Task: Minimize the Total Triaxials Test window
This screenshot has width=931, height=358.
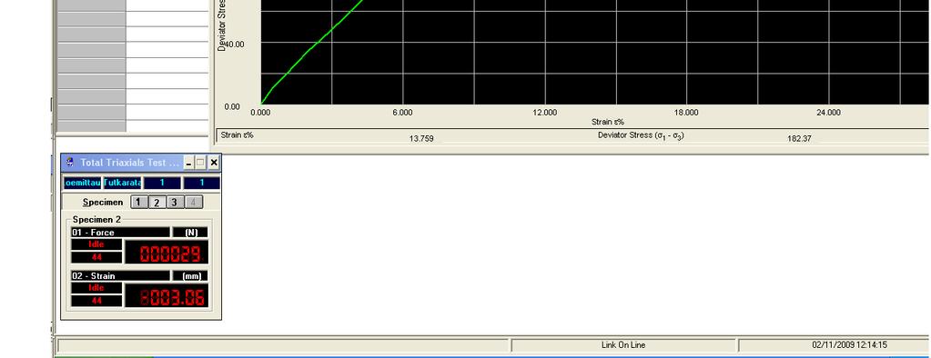Action: (x=188, y=163)
